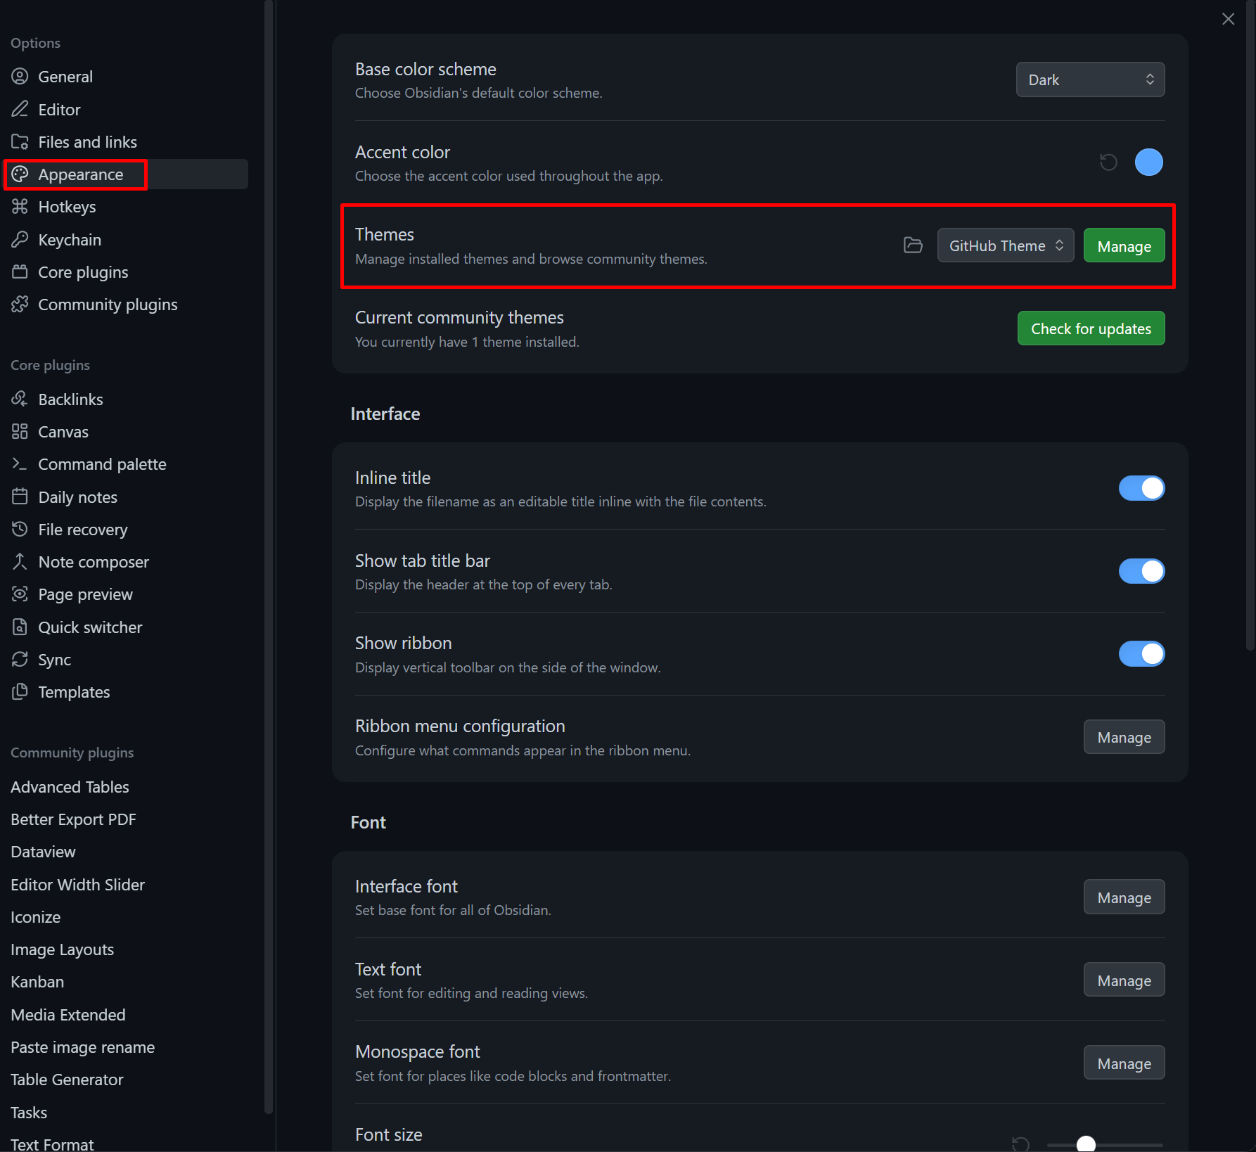
Task: Click green Manage button for Themes
Action: coord(1124,245)
